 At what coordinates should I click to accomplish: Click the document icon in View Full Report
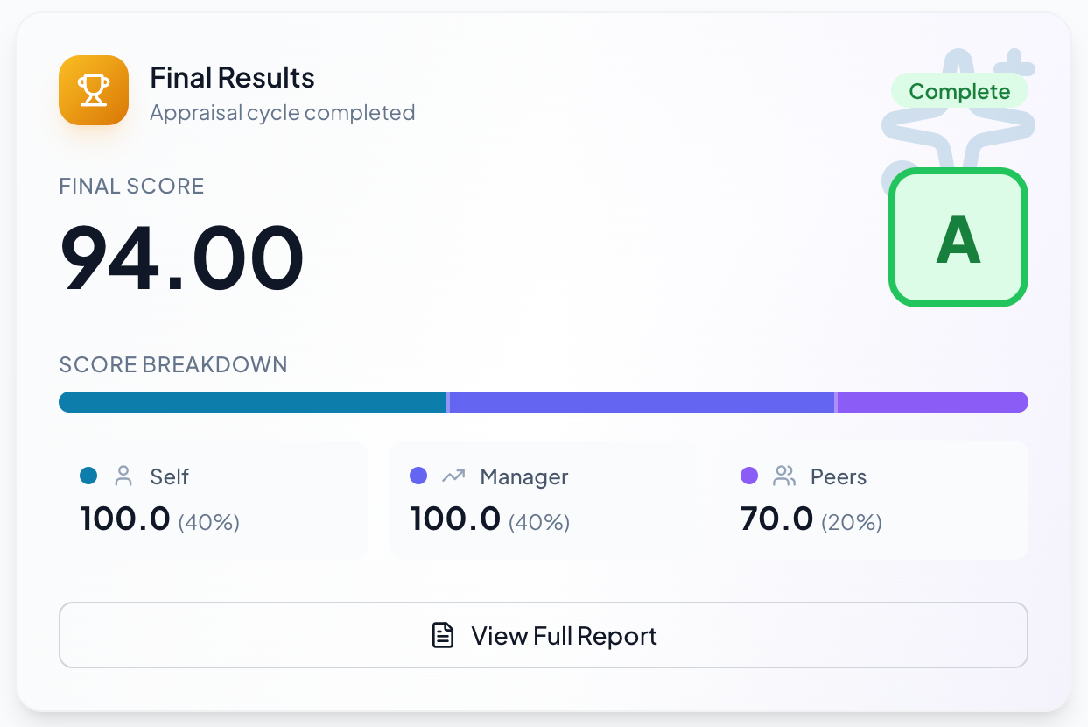[444, 635]
